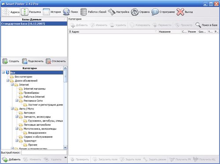Collapse the Авто / Мото node
This screenshot has width=220, height=164.
(12, 109)
